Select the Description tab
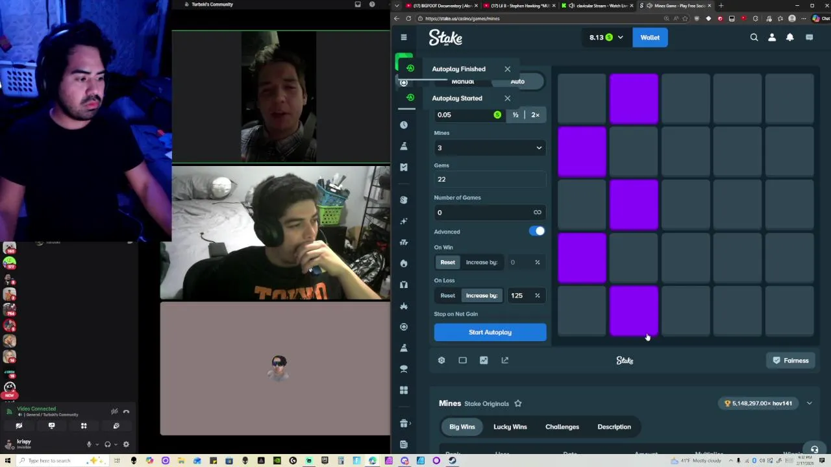This screenshot has height=467, width=831. 614,427
